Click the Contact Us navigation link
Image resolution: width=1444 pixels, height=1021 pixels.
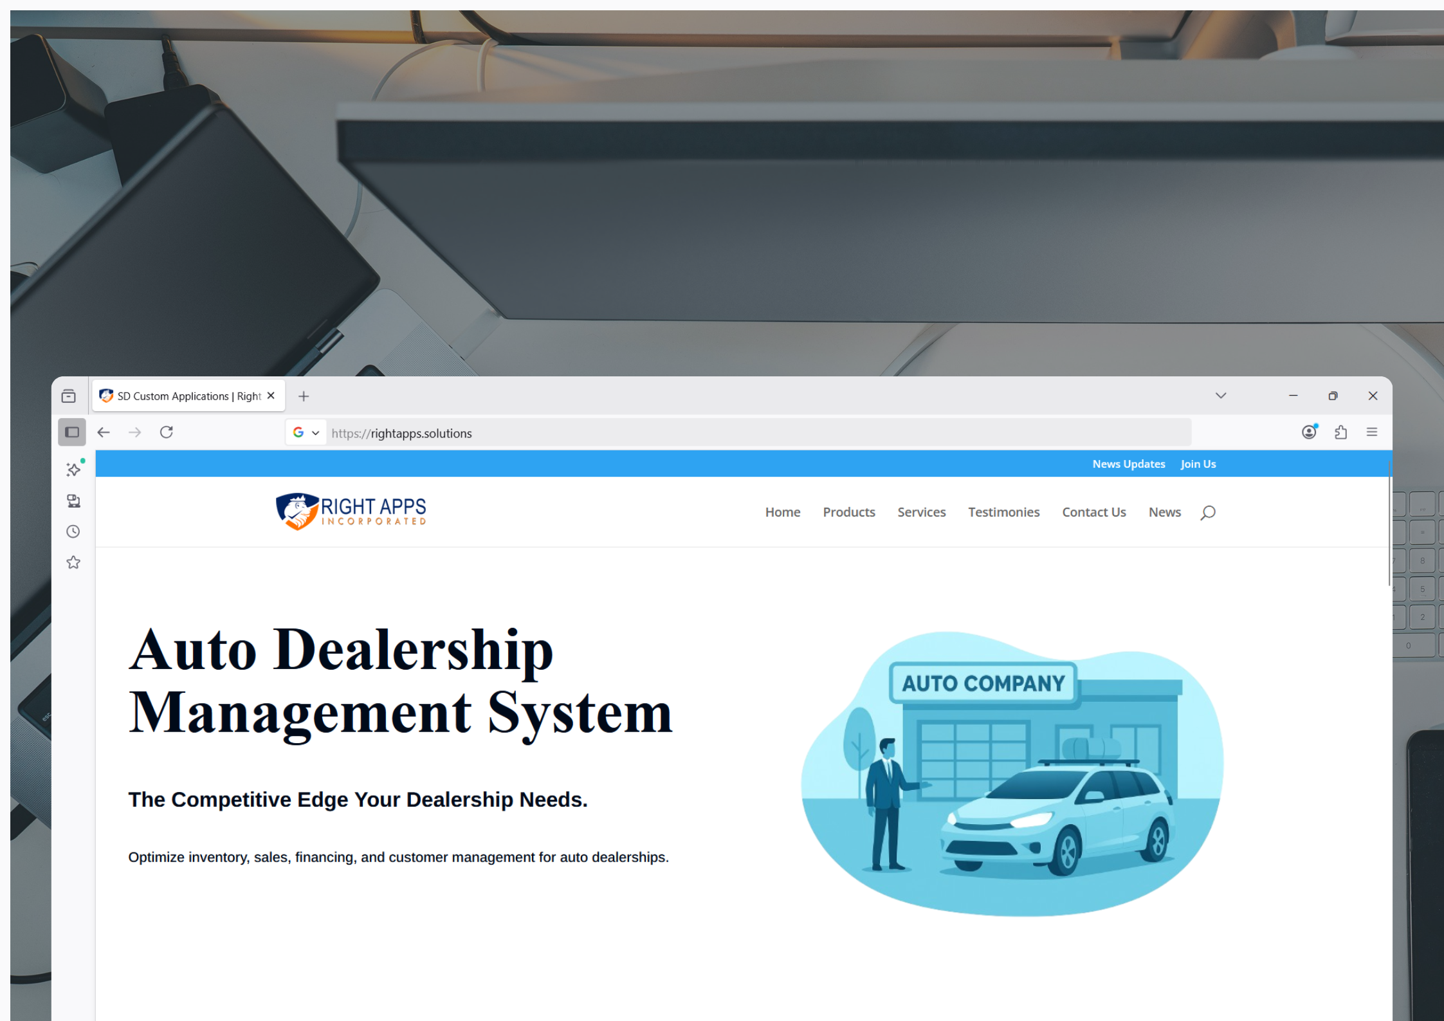[1093, 512]
